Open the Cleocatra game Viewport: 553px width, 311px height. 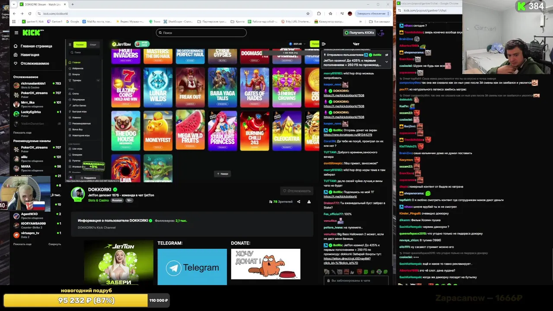(287, 131)
